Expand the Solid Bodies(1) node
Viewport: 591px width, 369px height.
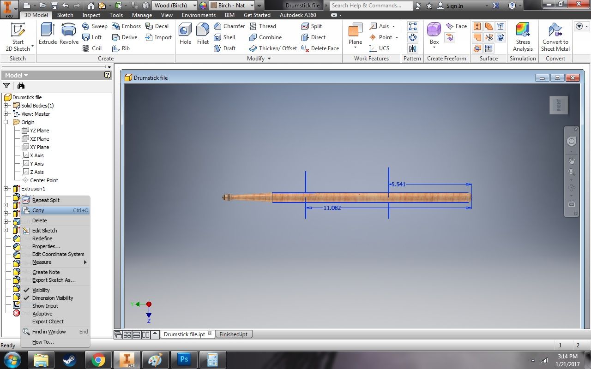pyautogui.click(x=6, y=105)
